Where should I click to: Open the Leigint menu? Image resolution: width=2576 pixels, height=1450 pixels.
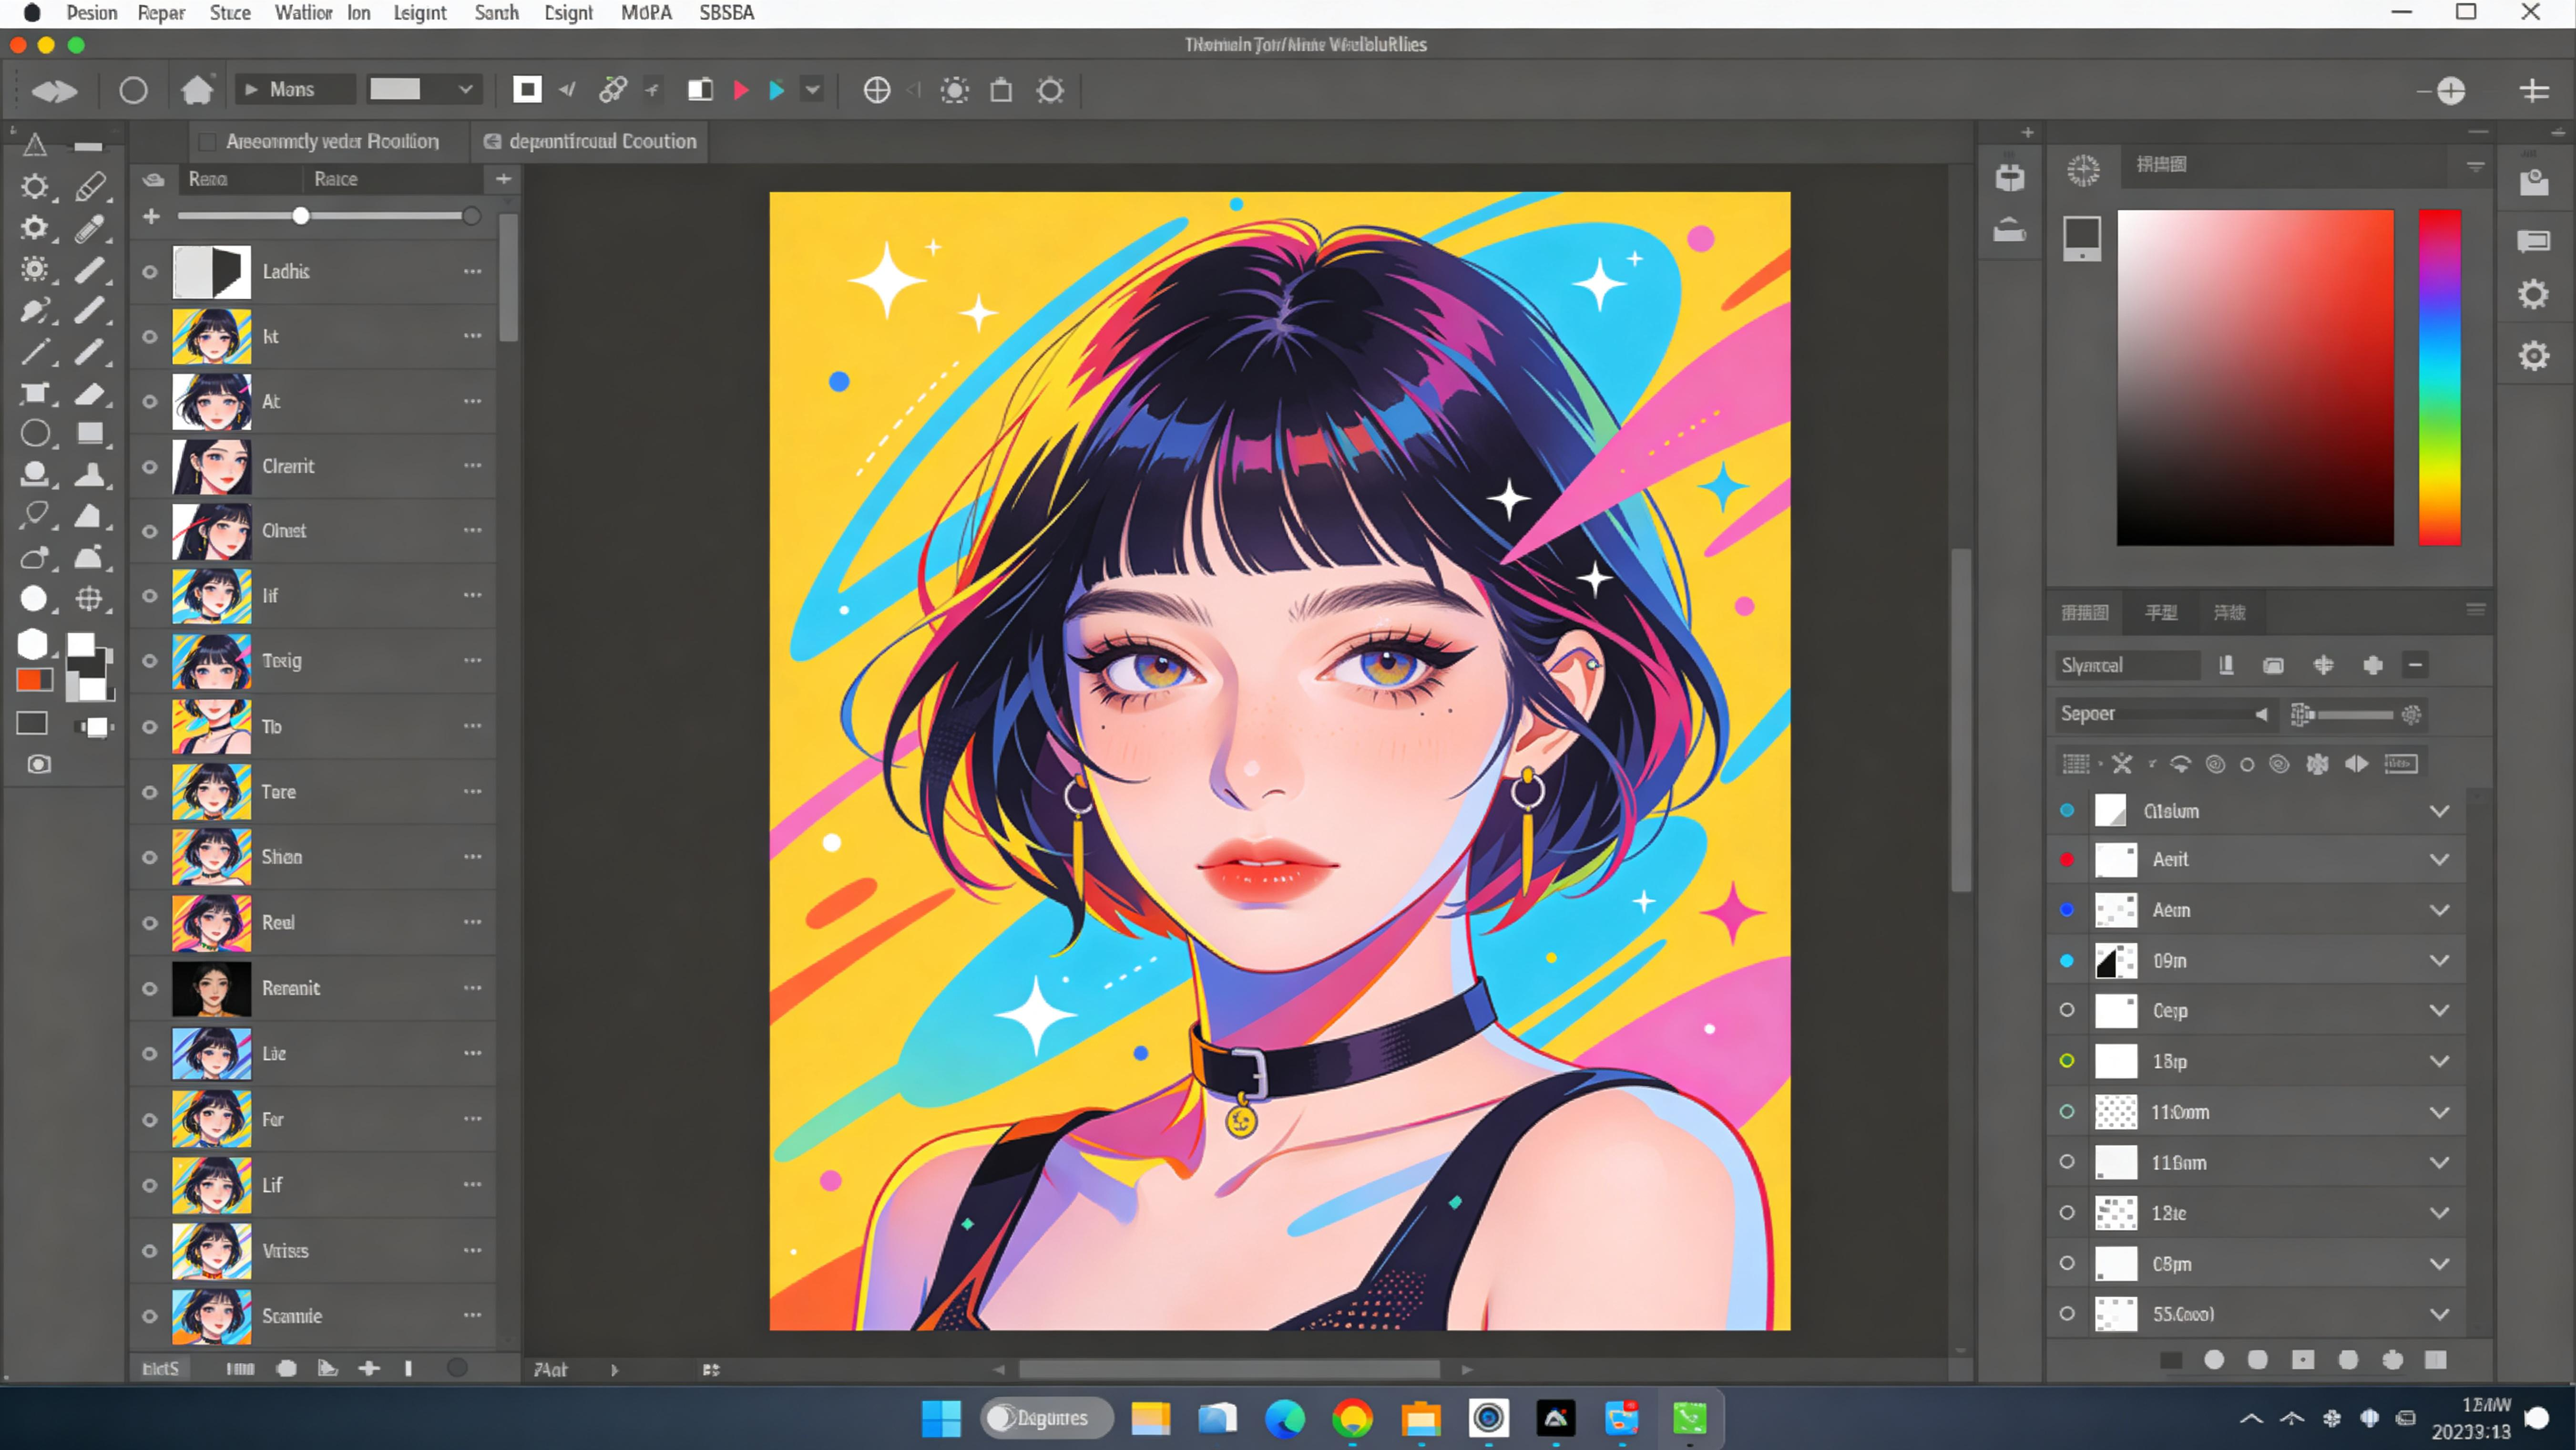click(419, 13)
